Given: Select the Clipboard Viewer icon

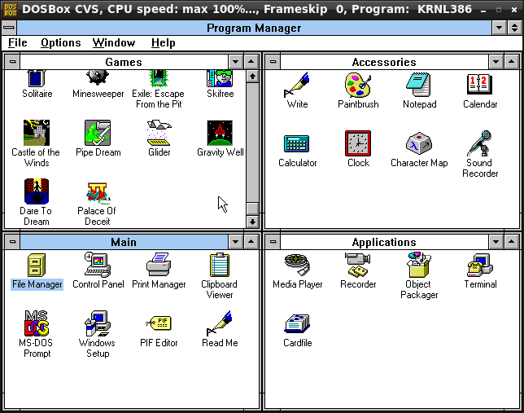Looking at the screenshot, I should 220,265.
